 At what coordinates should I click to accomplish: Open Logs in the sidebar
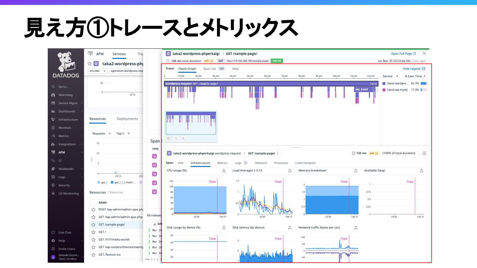(62, 177)
